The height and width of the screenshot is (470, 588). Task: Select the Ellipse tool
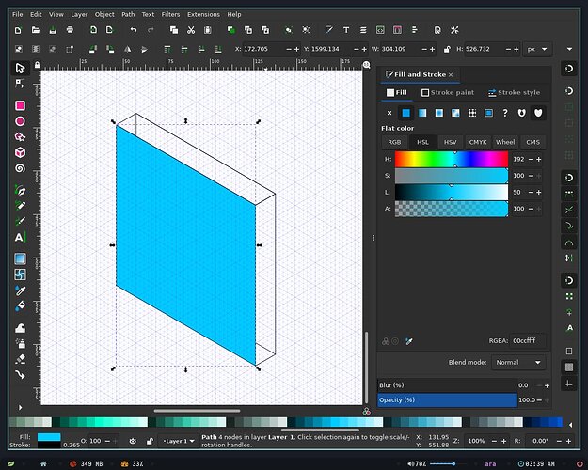pyautogui.click(x=21, y=121)
